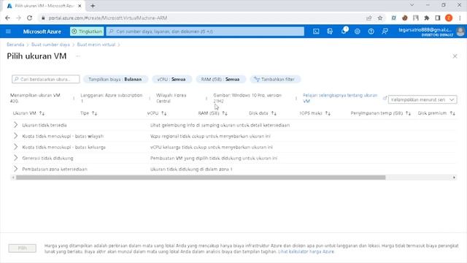The width and height of the screenshot is (467, 263).
Task: Click the horizontal table scrollbar thumb
Action: pos(201,178)
